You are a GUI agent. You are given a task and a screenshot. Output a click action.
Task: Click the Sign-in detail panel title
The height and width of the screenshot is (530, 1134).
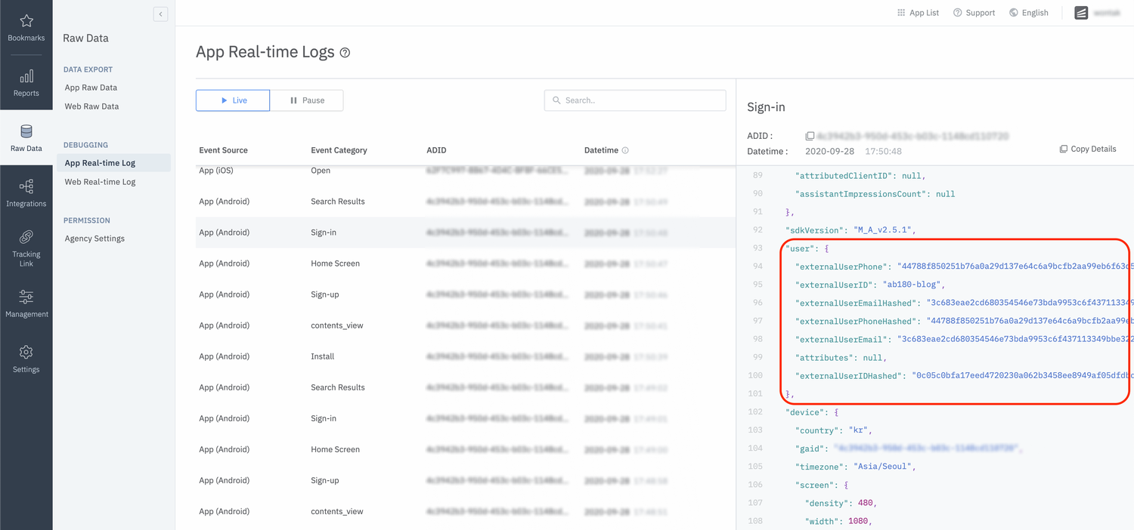tap(766, 107)
